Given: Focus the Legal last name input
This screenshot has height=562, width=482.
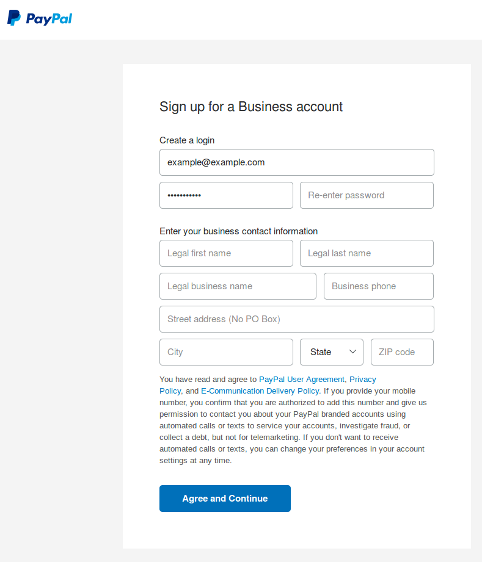Looking at the screenshot, I should (367, 253).
